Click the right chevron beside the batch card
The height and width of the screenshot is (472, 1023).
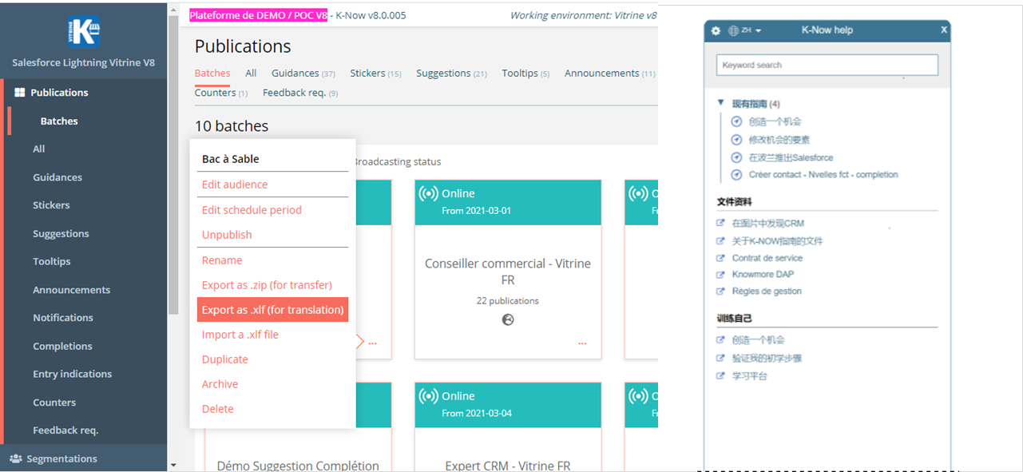click(x=361, y=341)
